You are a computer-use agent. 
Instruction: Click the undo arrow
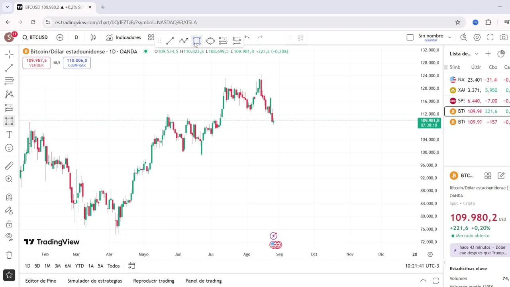(x=247, y=37)
